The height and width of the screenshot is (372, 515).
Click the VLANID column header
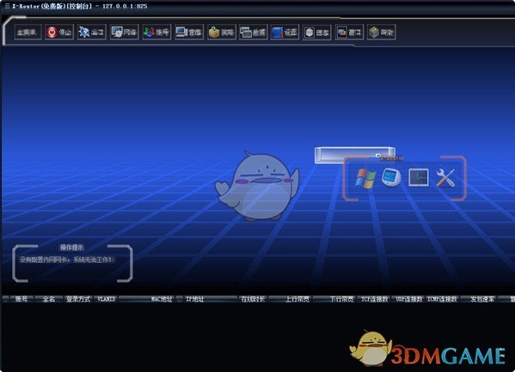[x=107, y=299]
